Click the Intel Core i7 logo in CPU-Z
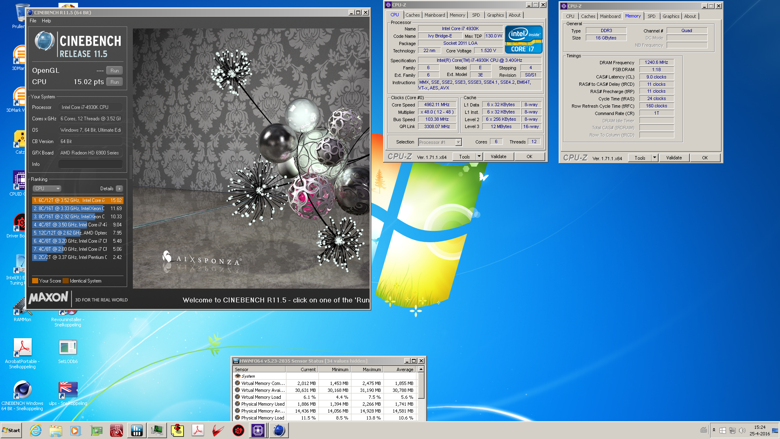The height and width of the screenshot is (439, 780). click(524, 39)
